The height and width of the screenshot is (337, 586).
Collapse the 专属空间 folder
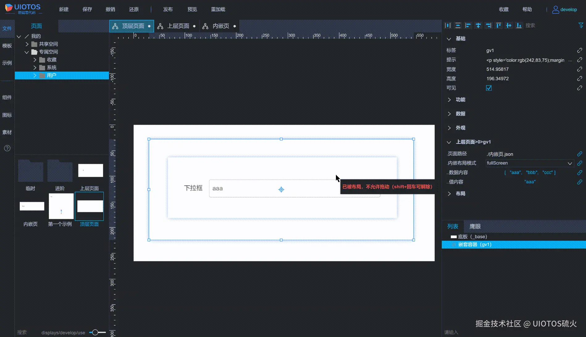click(x=27, y=52)
